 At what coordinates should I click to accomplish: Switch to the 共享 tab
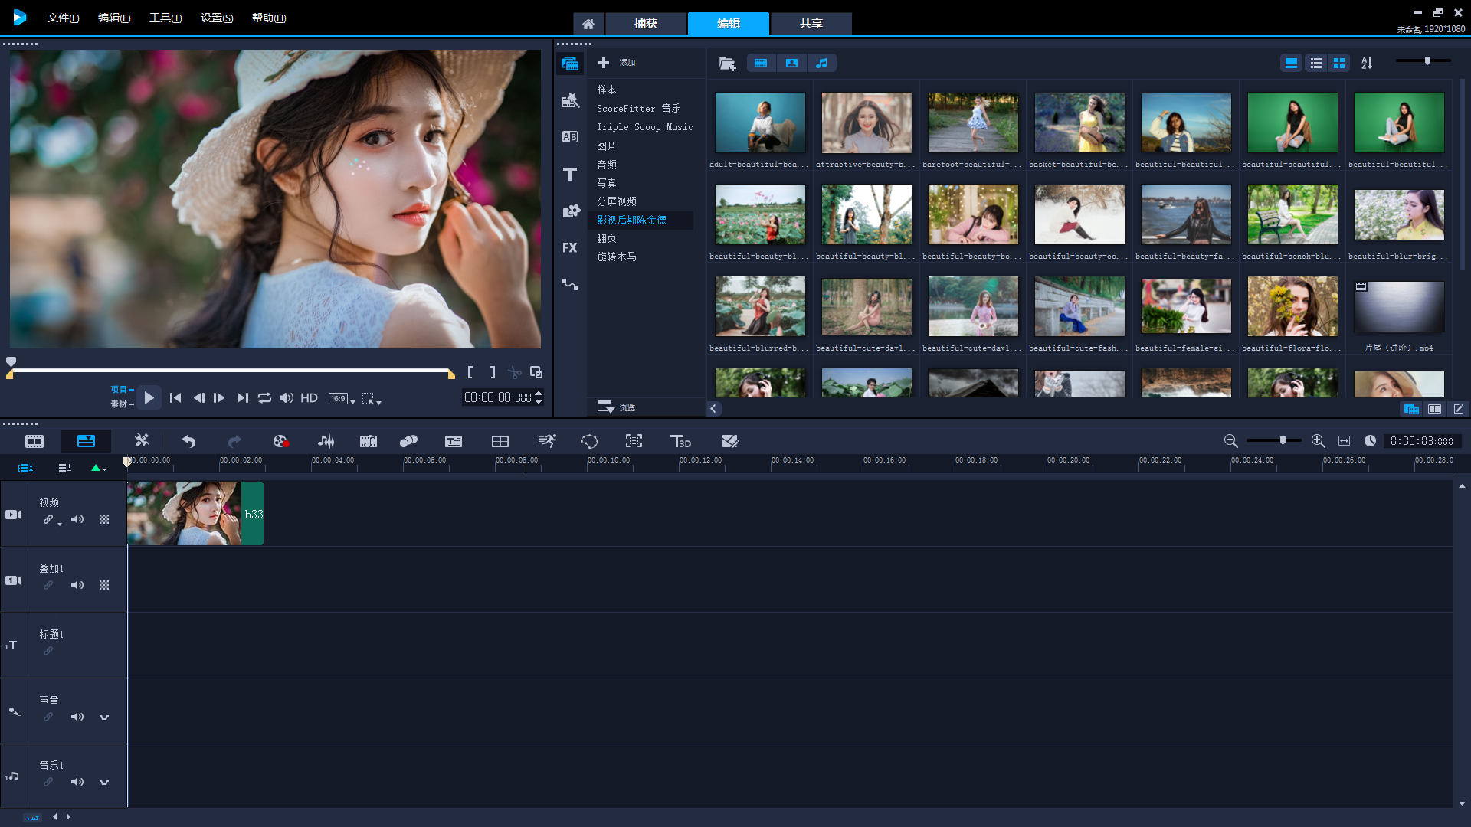tap(811, 24)
